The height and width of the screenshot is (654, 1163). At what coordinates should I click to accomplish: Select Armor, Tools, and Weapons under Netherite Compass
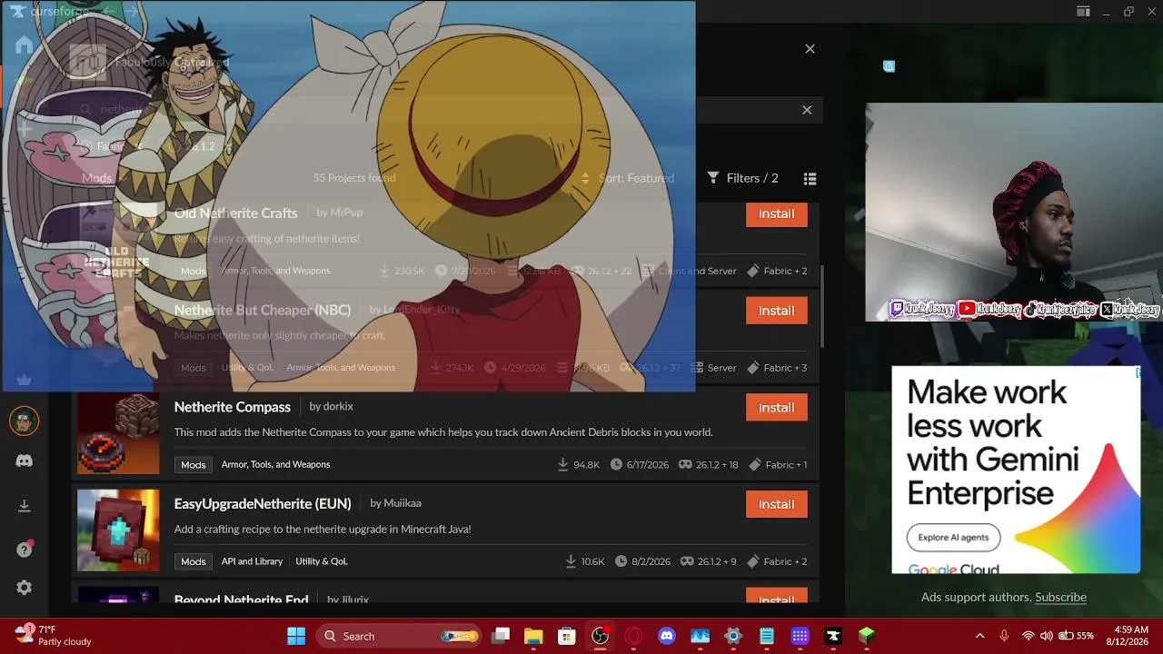tap(275, 464)
